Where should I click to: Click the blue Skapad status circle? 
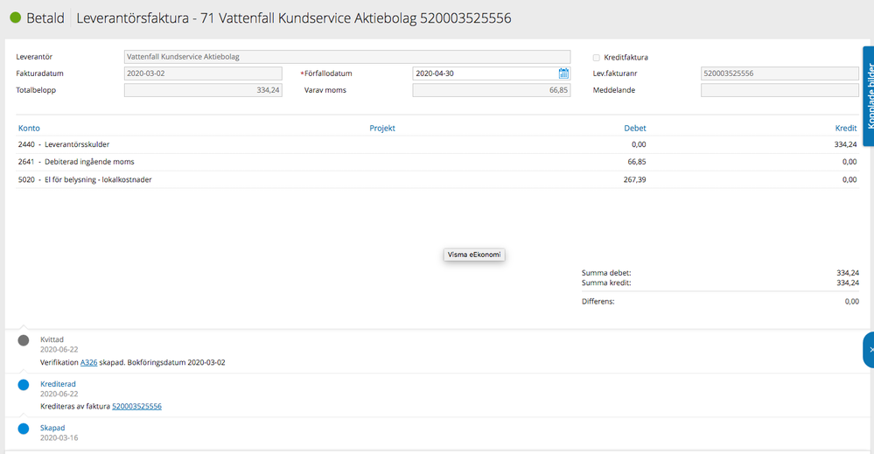click(x=24, y=429)
